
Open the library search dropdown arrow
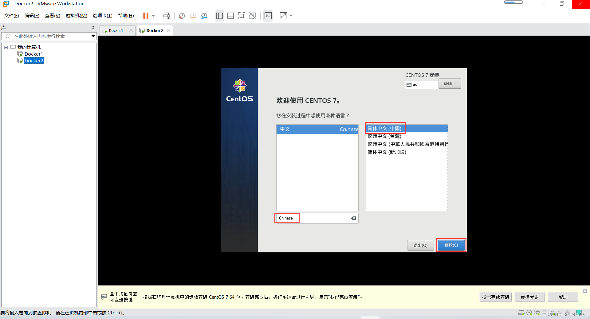(93, 36)
